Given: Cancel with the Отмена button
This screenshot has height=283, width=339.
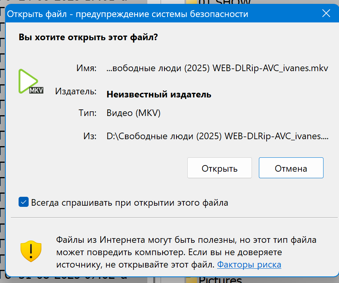Looking at the screenshot, I should click(291, 168).
